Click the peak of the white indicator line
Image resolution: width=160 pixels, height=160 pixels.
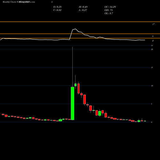pos(76,29)
